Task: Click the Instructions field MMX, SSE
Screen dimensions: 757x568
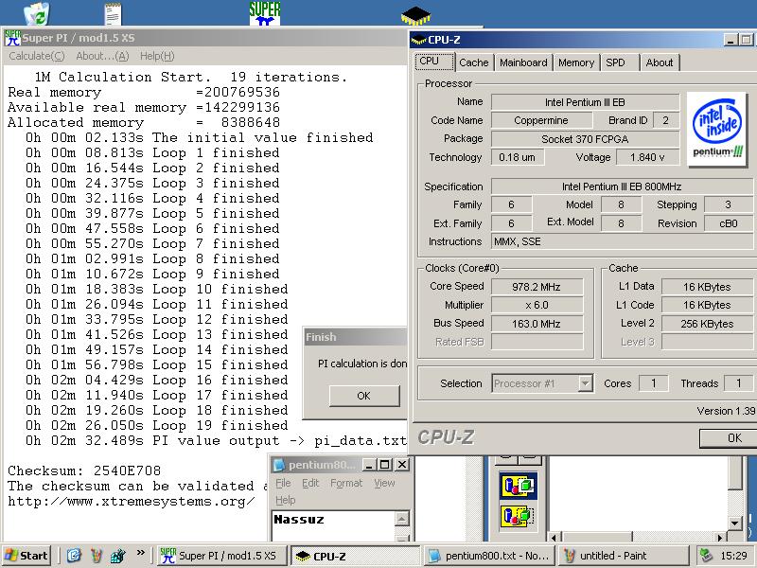Action: [x=623, y=241]
